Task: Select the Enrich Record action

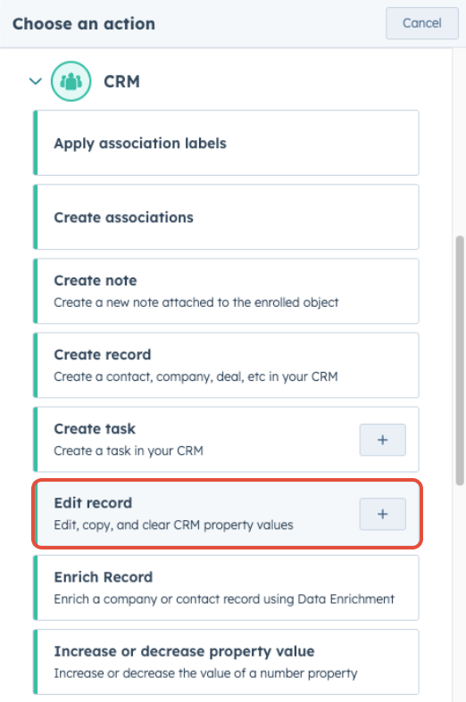Action: (226, 588)
